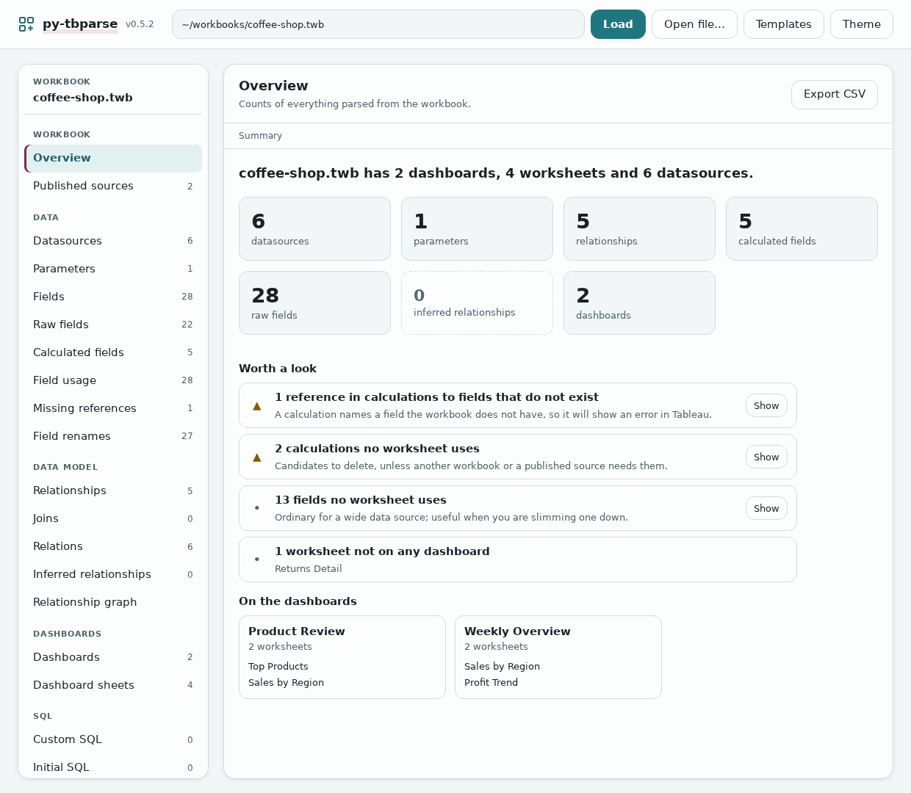Image resolution: width=911 pixels, height=793 pixels.
Task: Select Joins in the sidebar
Action: 113,519
